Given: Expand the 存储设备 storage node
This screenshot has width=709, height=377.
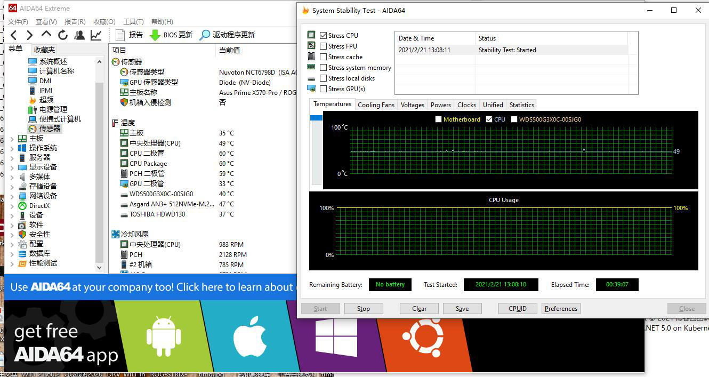Looking at the screenshot, I should point(12,186).
